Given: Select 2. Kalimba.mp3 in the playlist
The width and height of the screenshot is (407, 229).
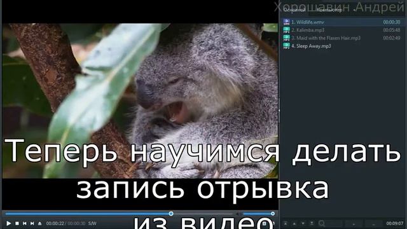Looking at the screenshot, I should pyautogui.click(x=342, y=30).
